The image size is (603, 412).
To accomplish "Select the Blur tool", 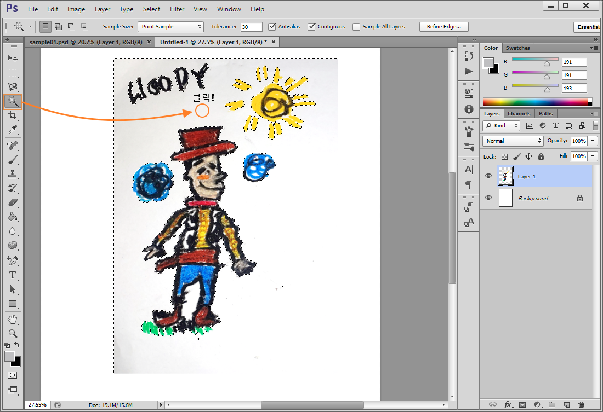I will coord(13,231).
